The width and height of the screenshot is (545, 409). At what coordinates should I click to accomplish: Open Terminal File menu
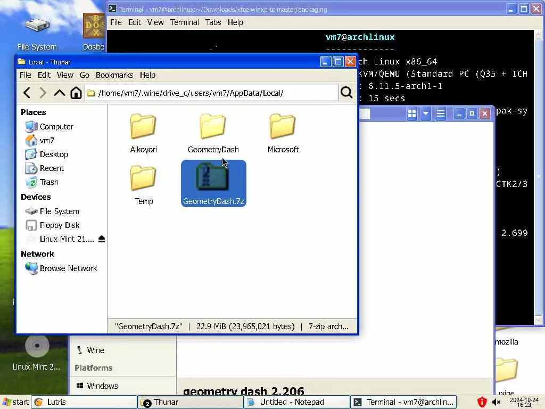pyautogui.click(x=116, y=22)
